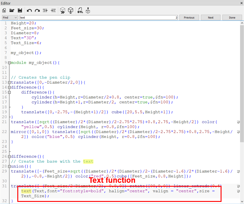This screenshot has width=244, height=204.
Task: Open a file using the folder icon
Action: click(12, 11)
